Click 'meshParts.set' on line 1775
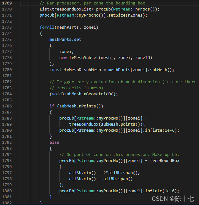Screen dimensions: 199x205 pyautogui.click(x=65, y=40)
